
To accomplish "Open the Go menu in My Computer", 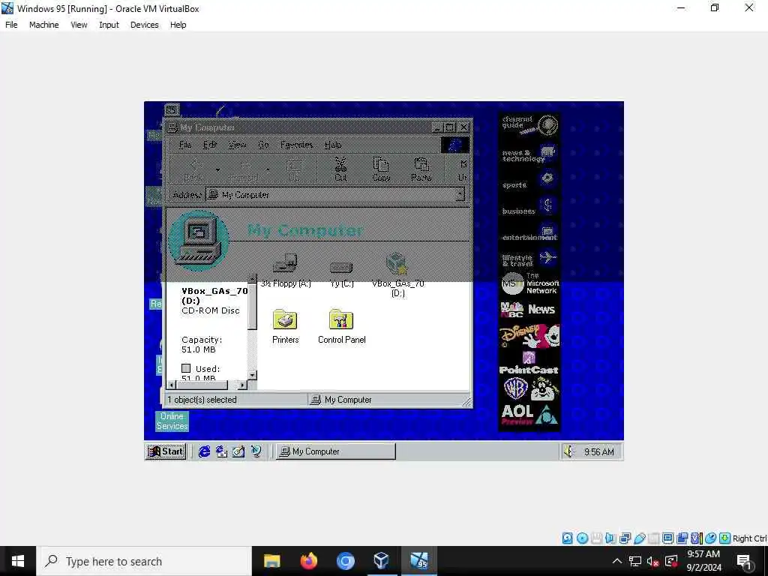I will (263, 145).
